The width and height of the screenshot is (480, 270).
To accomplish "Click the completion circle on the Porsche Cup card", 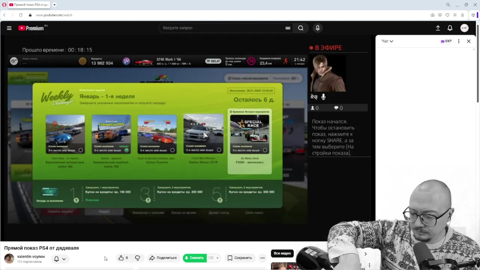I will 172,150.
